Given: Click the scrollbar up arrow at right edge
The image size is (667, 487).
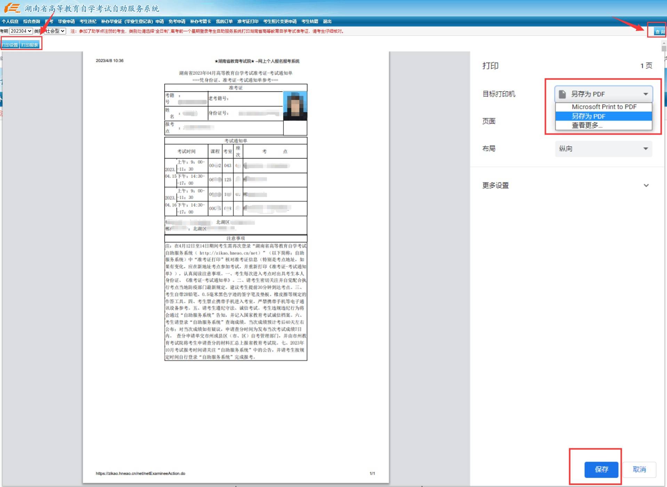Looking at the screenshot, I should coord(664,43).
